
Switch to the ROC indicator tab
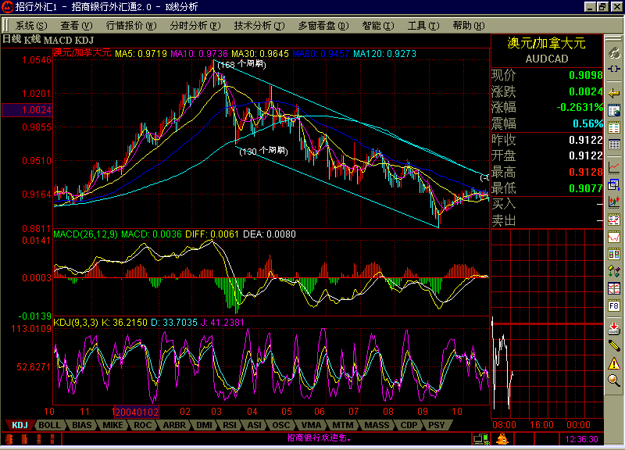point(143,425)
